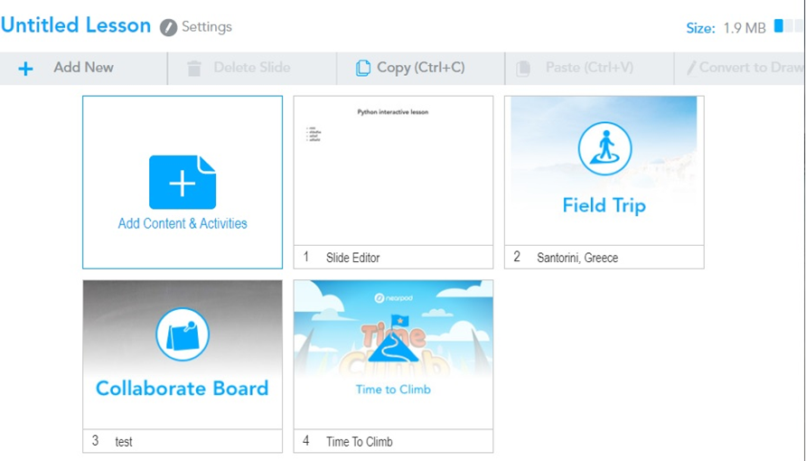Click the Size 1.9 MB label

pos(726,28)
